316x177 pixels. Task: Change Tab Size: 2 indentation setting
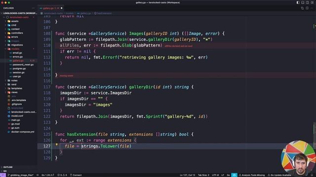pyautogui.click(x=203, y=175)
